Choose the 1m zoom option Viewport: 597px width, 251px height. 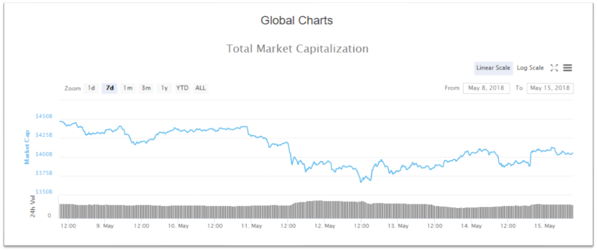click(128, 88)
